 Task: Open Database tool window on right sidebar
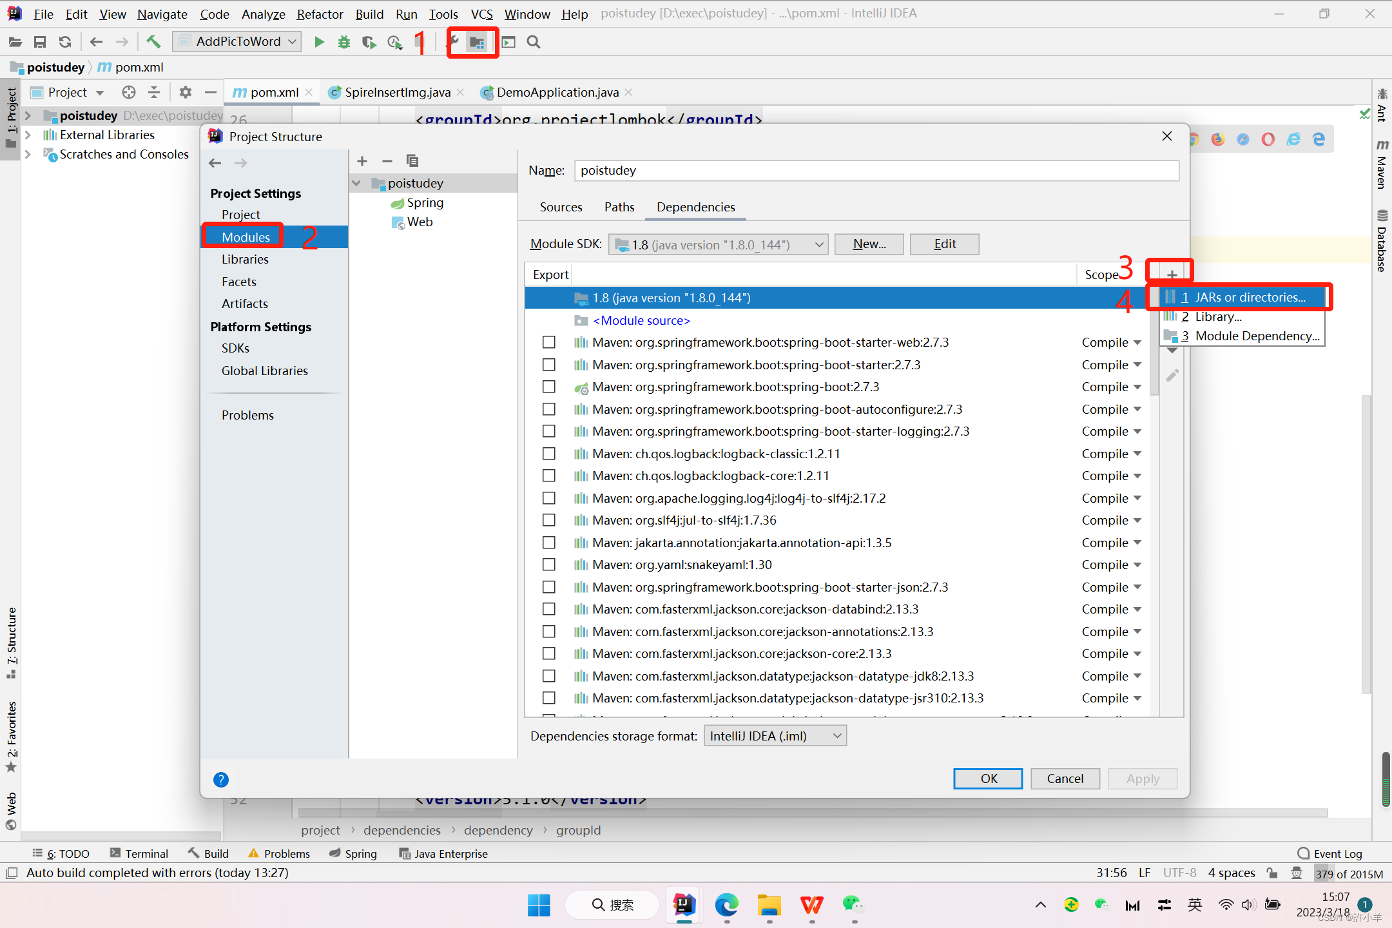coord(1382,241)
